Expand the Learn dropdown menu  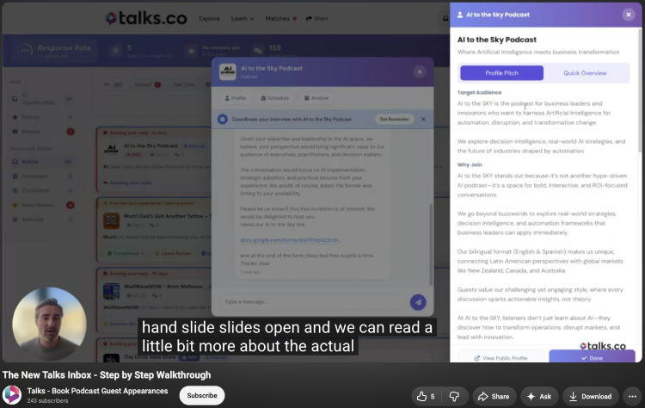[x=243, y=19]
